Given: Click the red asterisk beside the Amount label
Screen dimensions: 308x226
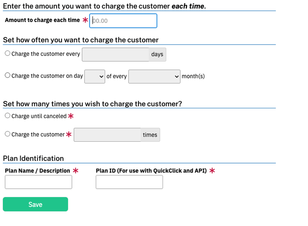Looking at the screenshot, I should pyautogui.click(x=85, y=20).
